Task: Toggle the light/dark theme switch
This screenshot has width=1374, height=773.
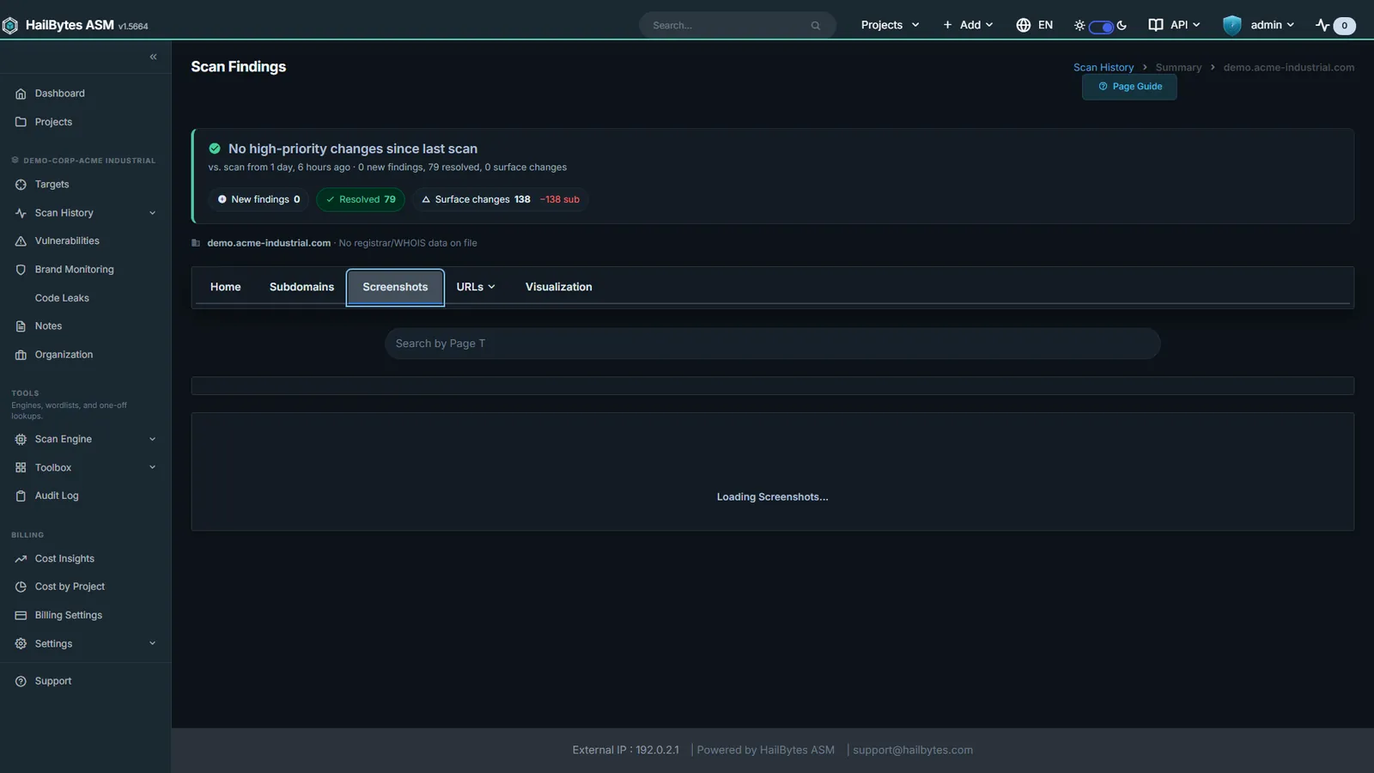Action: click(1101, 27)
